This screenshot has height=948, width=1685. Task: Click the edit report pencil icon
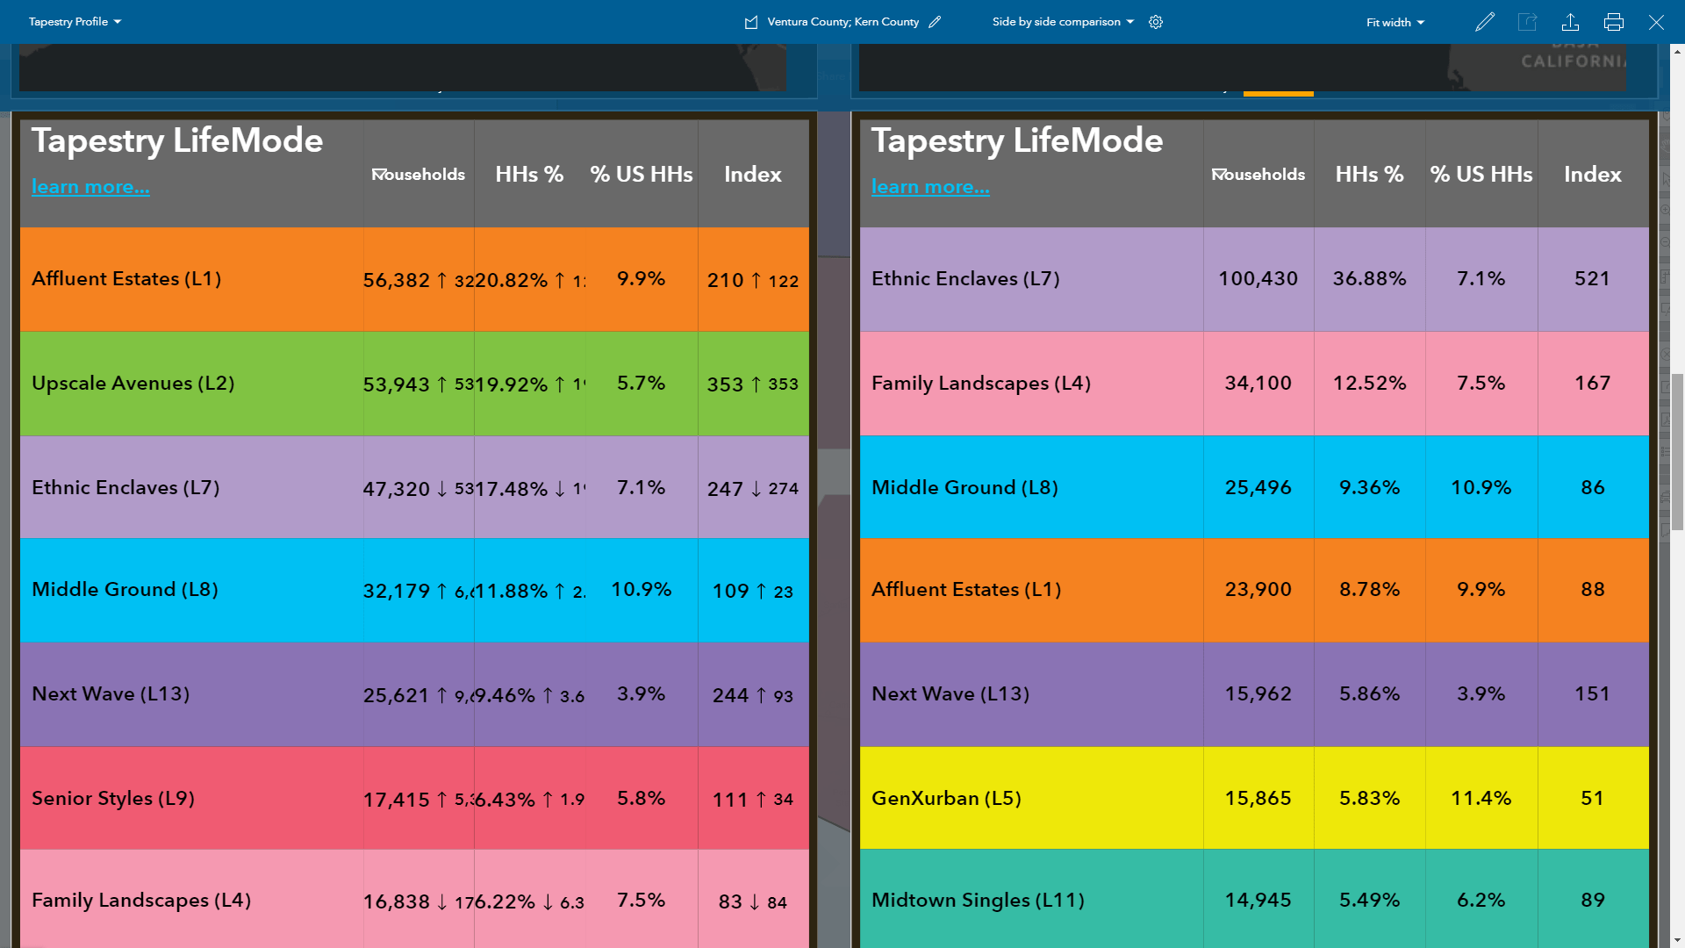[1484, 22]
